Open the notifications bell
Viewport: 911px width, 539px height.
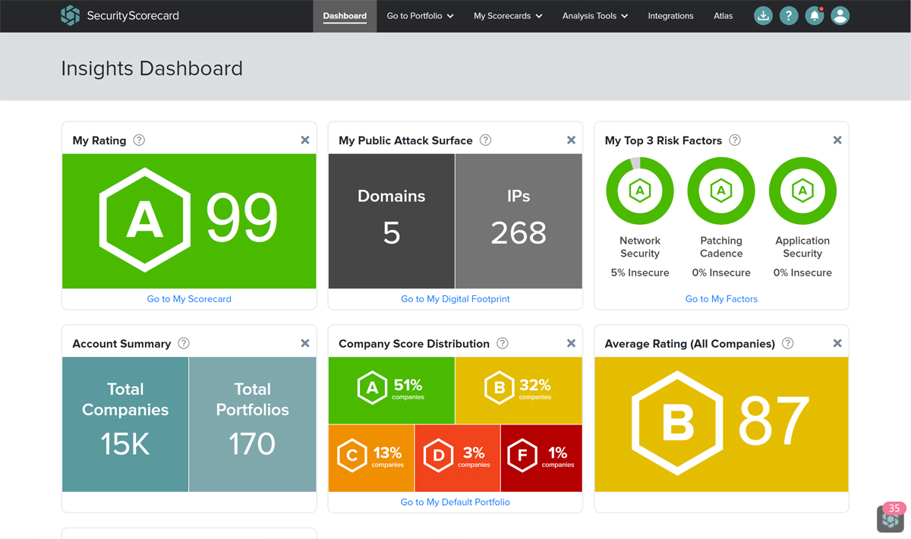(x=815, y=15)
